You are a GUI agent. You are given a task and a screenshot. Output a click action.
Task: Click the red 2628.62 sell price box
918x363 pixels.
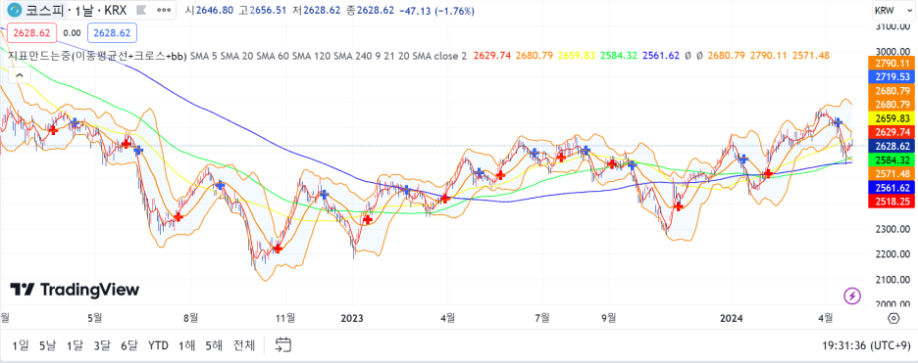(x=32, y=33)
